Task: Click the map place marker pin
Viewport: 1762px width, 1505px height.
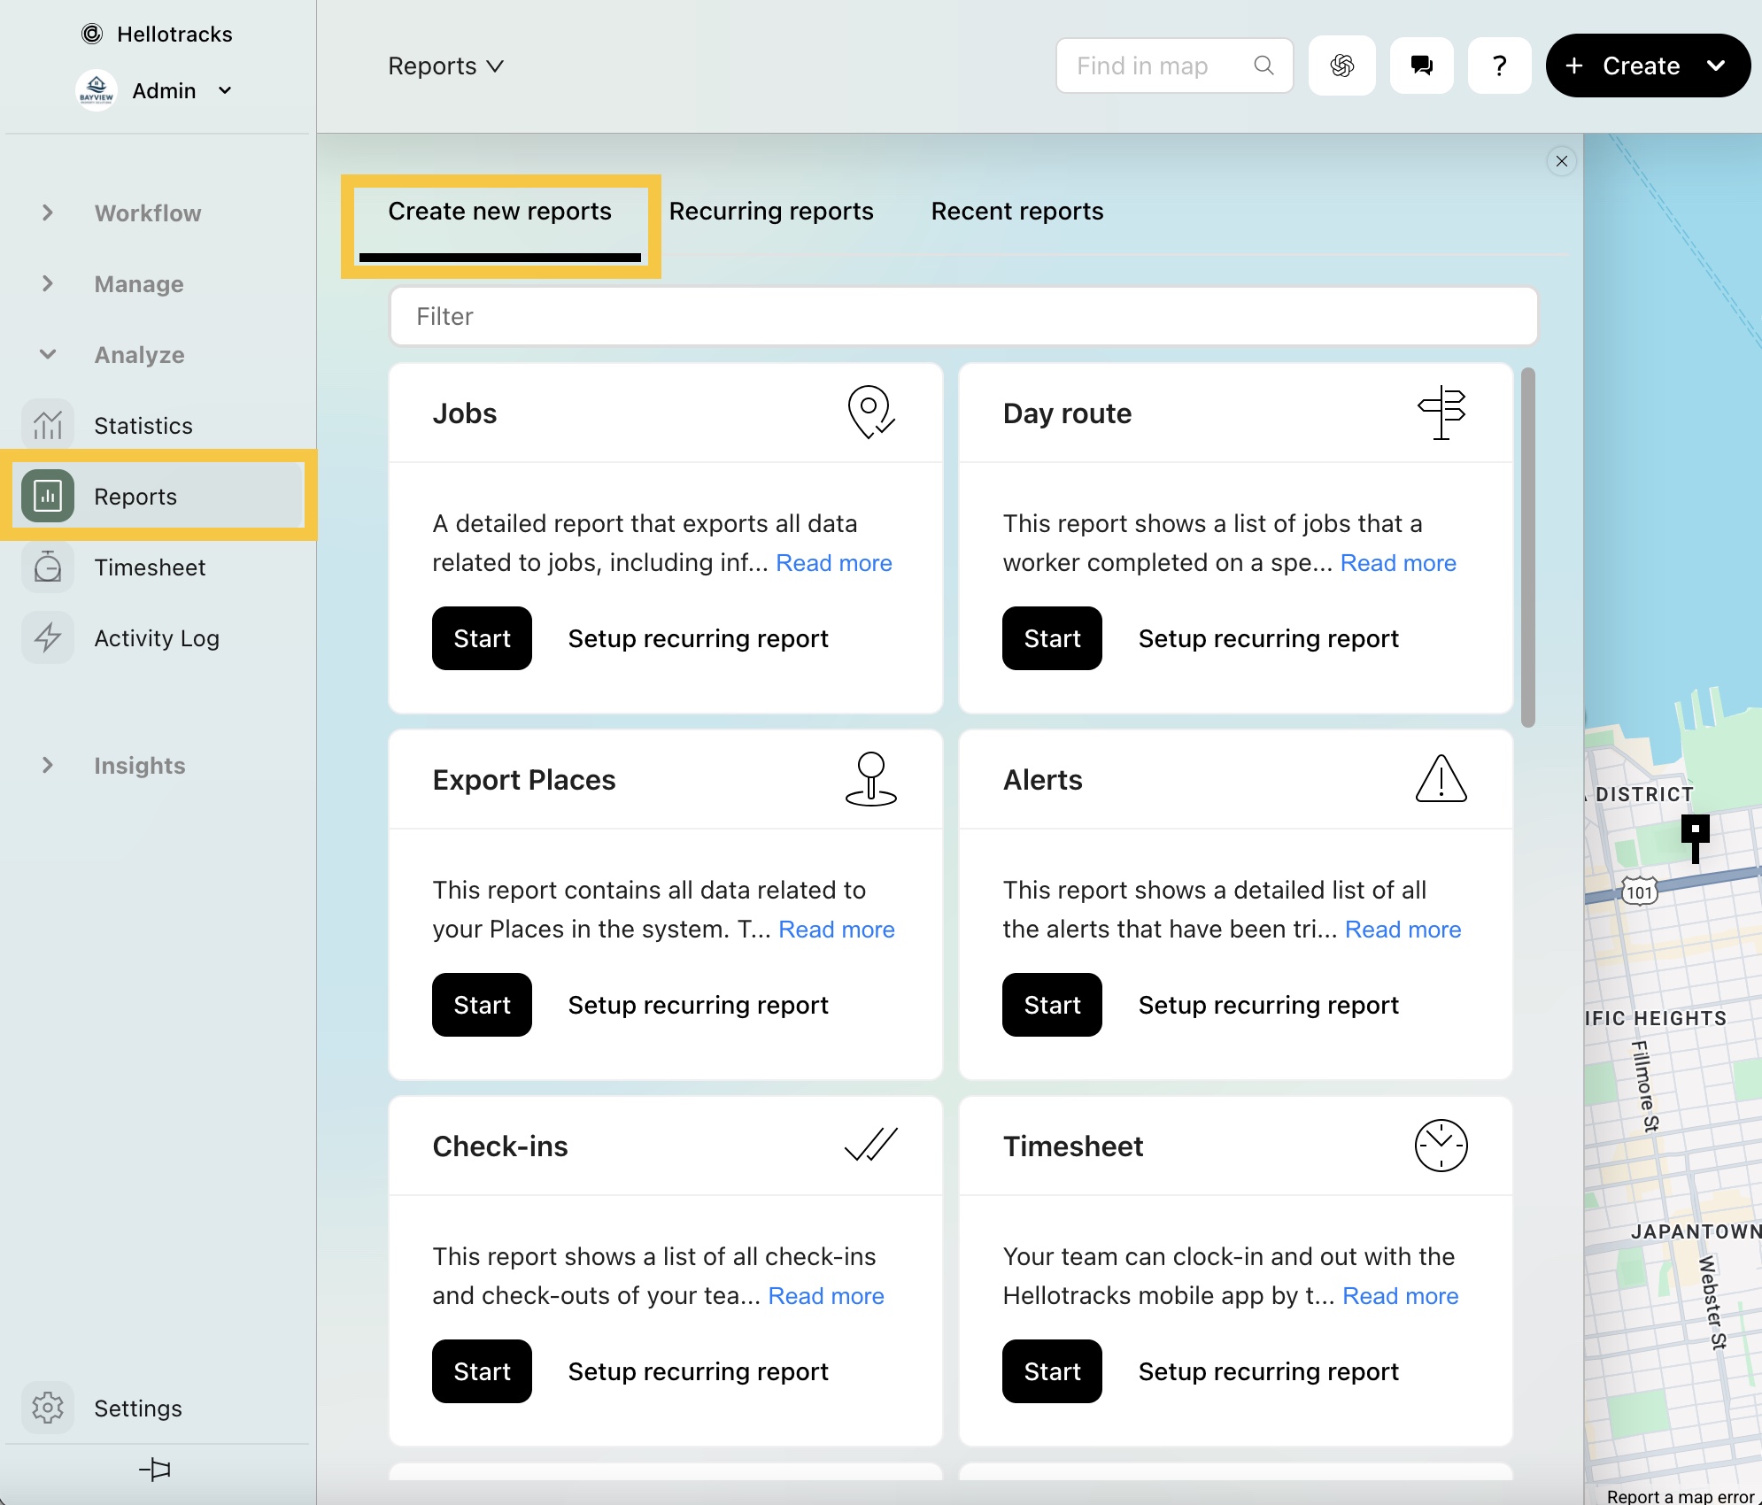Action: [x=1695, y=834]
